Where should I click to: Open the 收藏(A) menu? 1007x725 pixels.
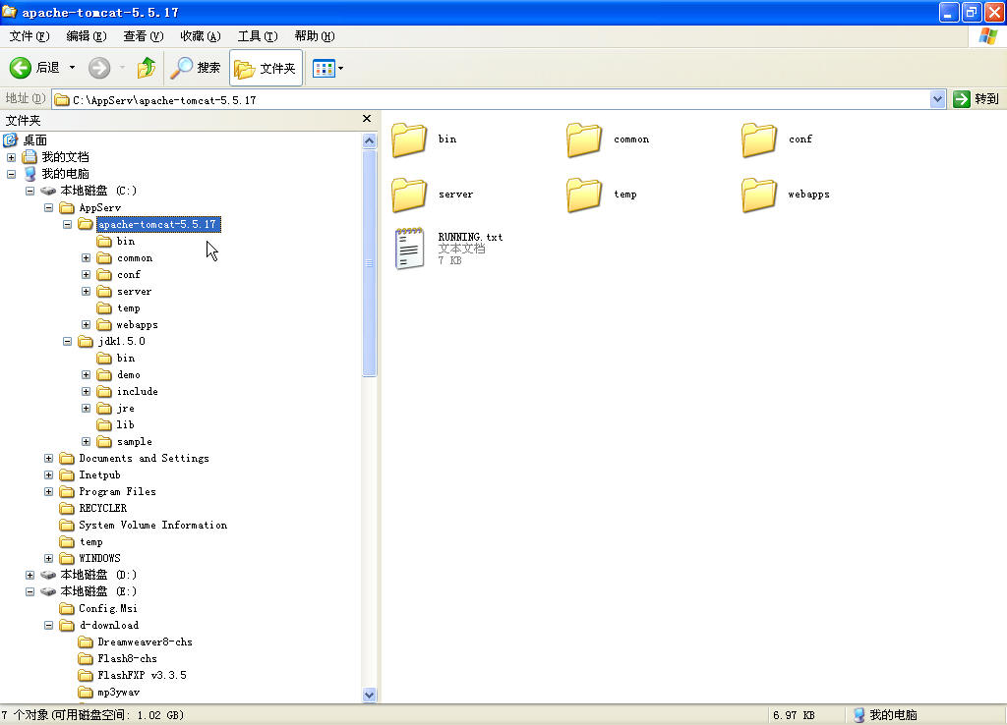tap(201, 36)
